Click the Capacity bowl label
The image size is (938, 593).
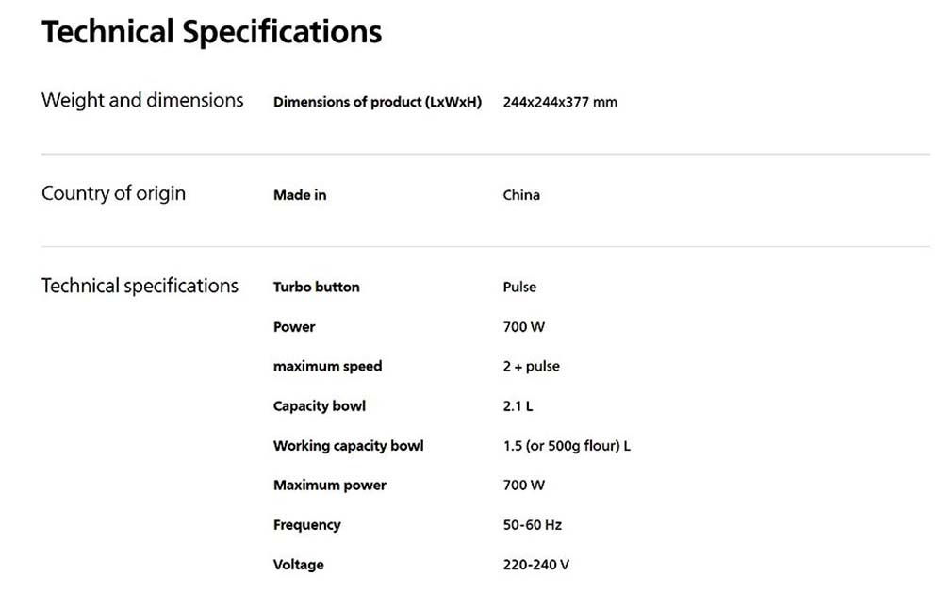pos(319,406)
